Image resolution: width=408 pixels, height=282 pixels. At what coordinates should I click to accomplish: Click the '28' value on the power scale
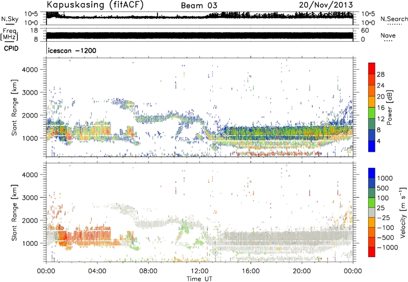pos(380,74)
